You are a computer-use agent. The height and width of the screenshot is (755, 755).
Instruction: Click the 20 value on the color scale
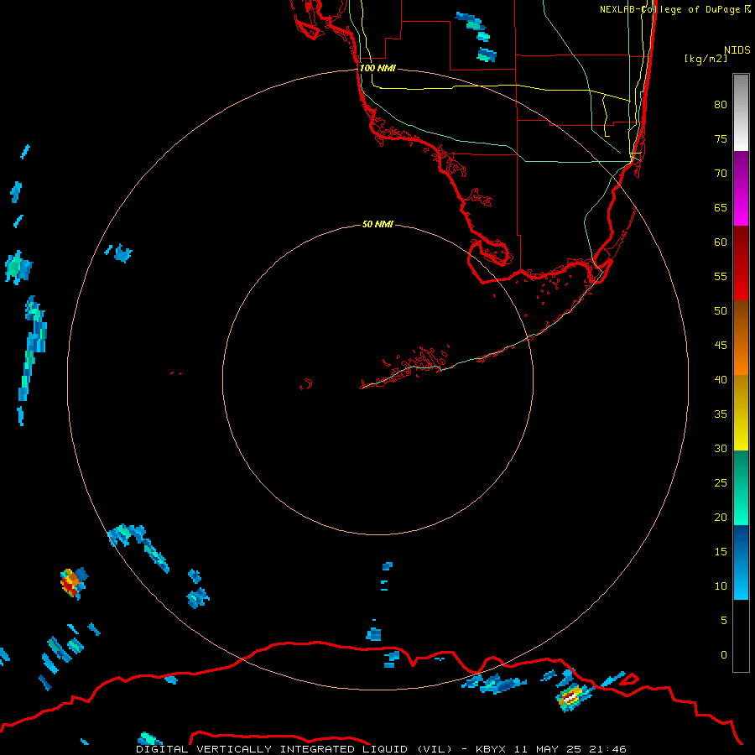coord(721,518)
